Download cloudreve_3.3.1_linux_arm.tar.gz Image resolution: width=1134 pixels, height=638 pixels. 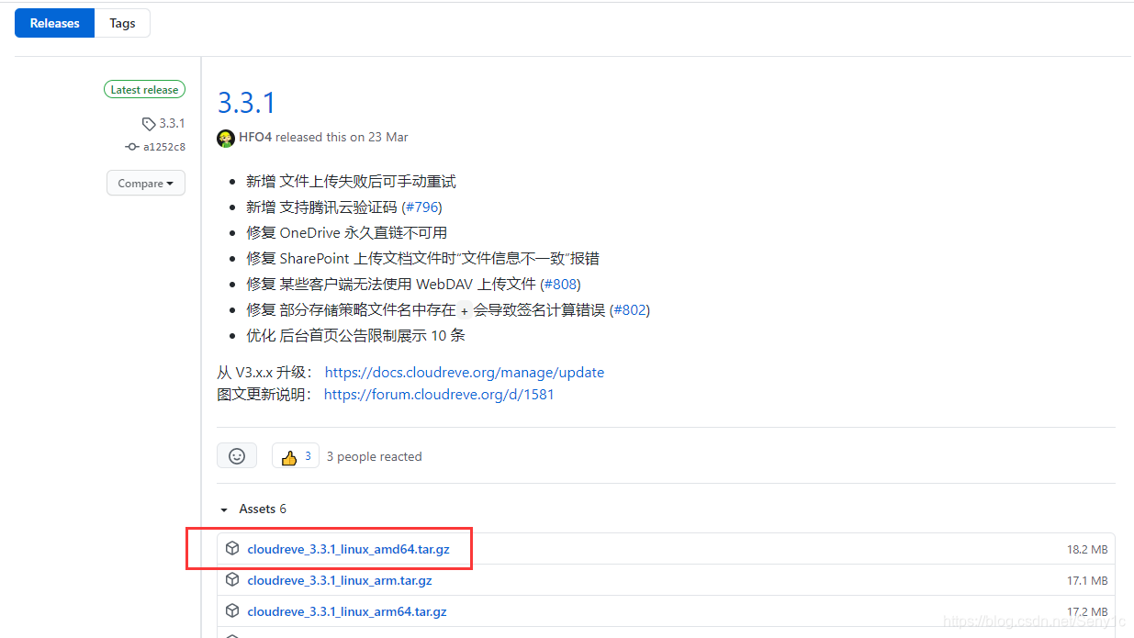(x=340, y=580)
